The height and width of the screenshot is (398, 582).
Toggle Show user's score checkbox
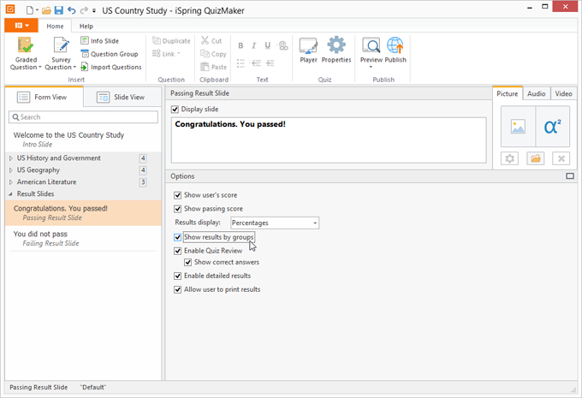pyautogui.click(x=177, y=195)
